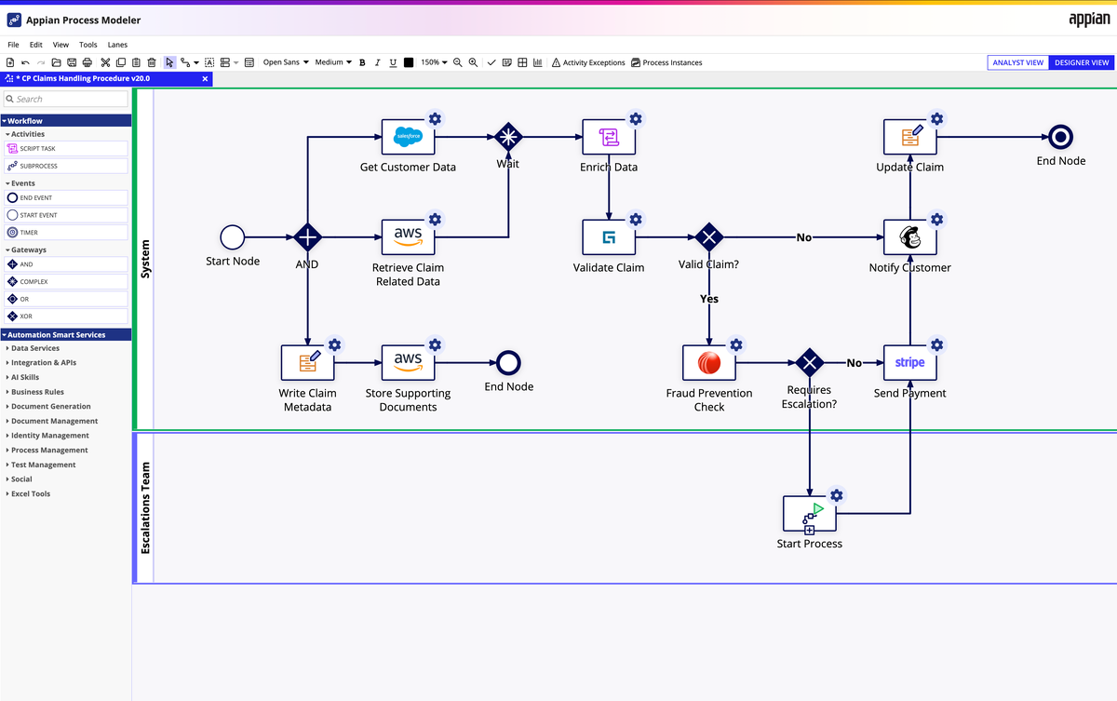Pick TIMER event from the palette
Image resolution: width=1117 pixels, height=701 pixels.
point(65,232)
